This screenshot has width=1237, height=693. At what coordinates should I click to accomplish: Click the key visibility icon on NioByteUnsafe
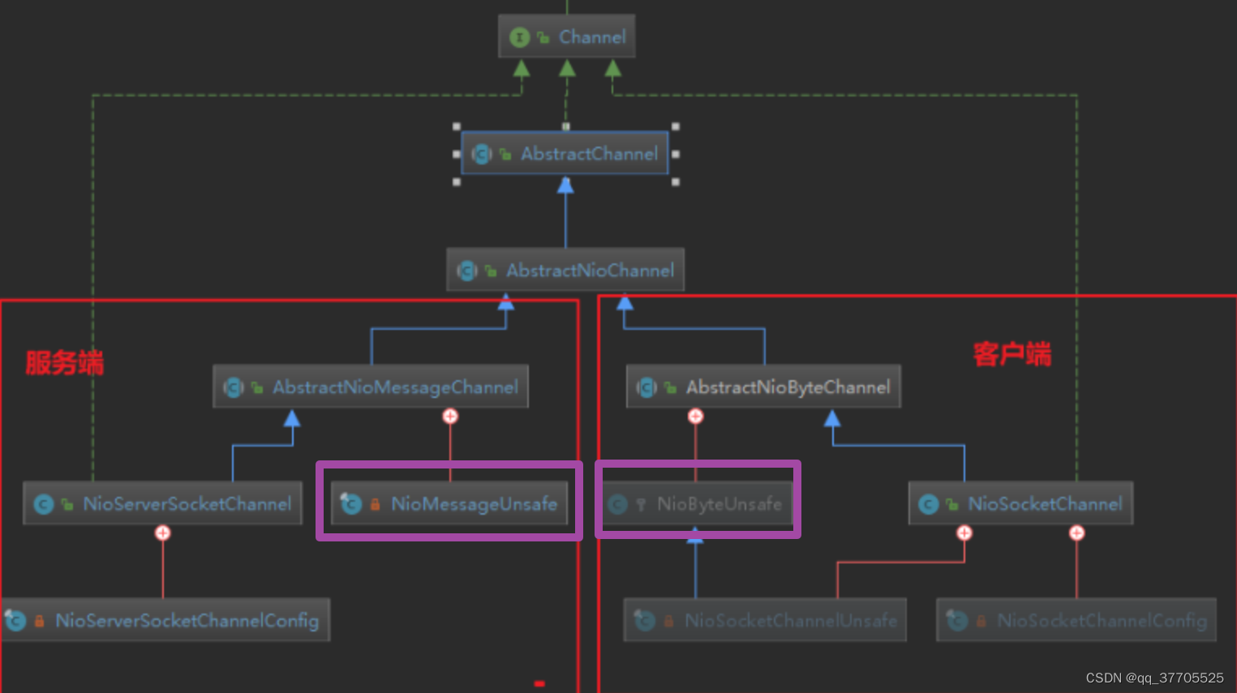click(641, 504)
